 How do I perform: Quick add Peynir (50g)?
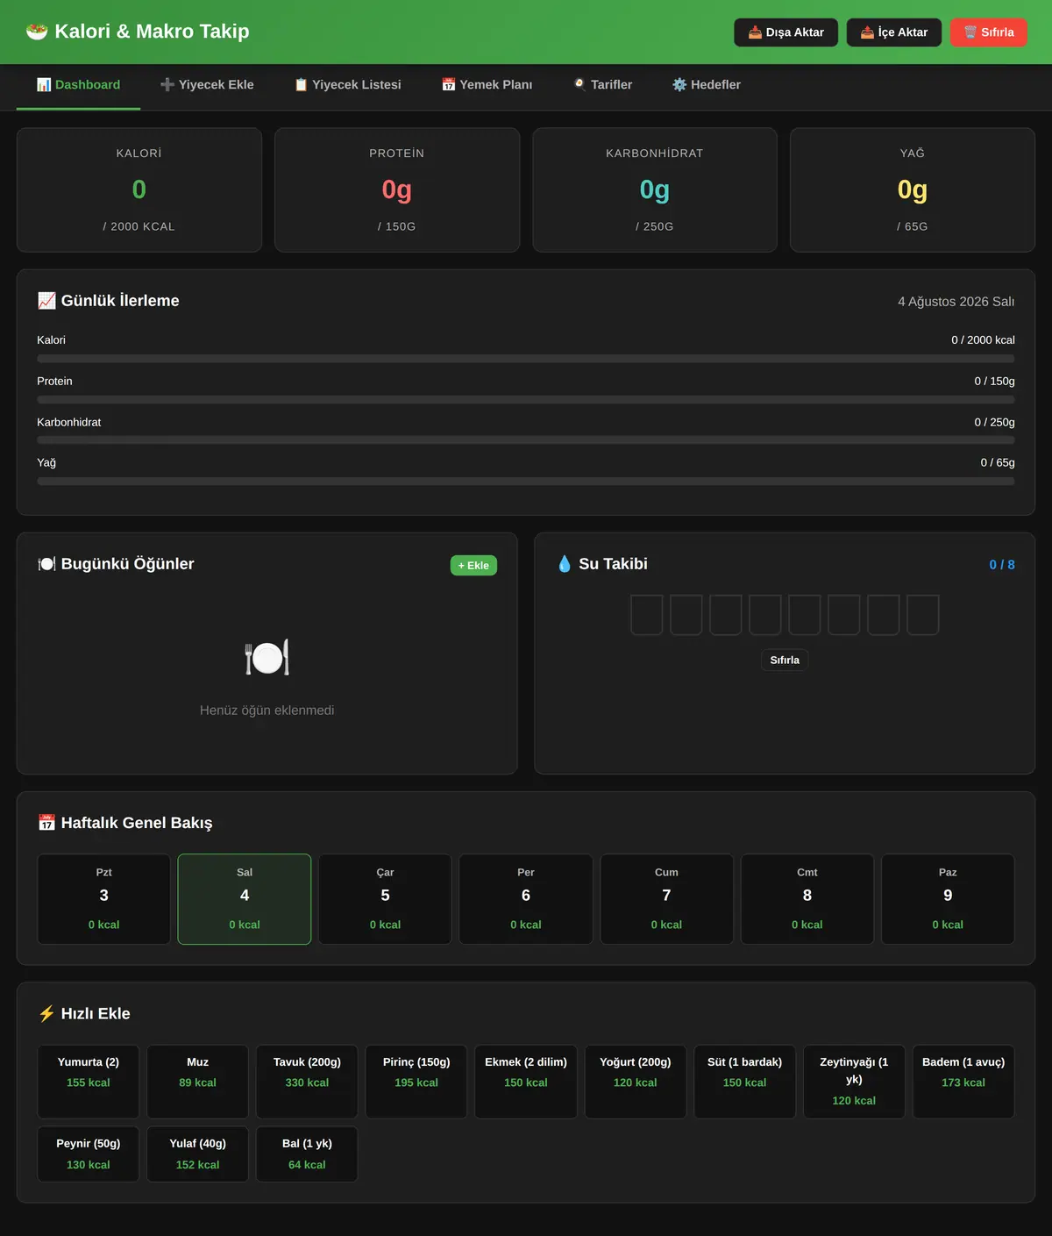point(89,1154)
